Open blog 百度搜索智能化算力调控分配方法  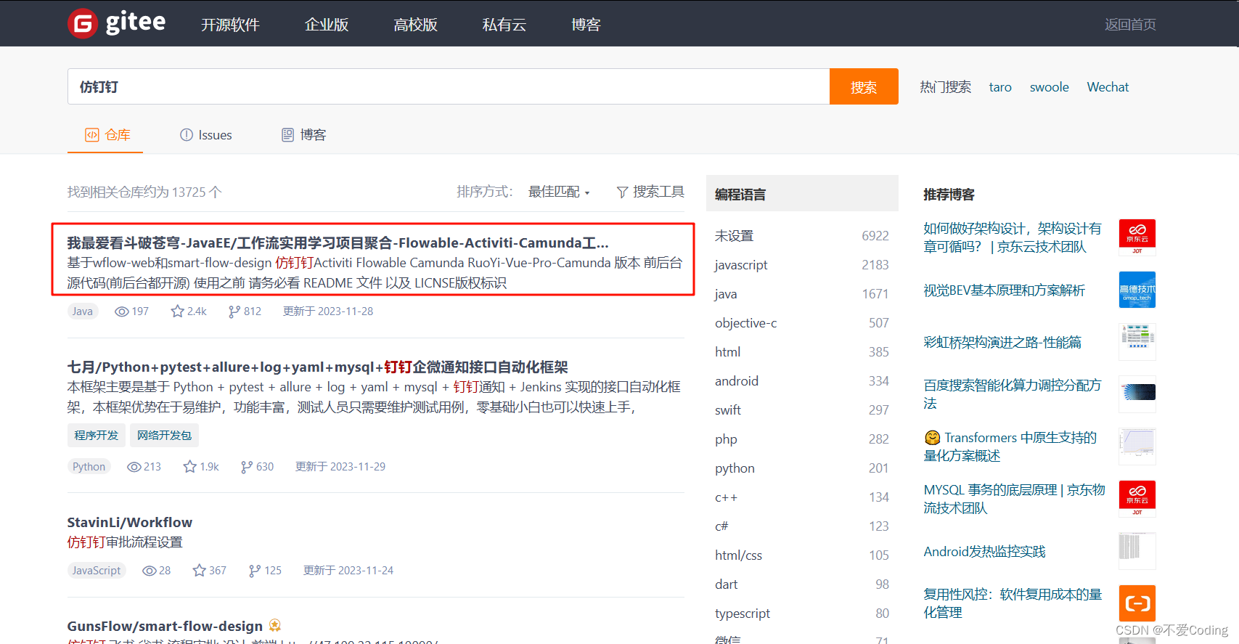click(x=1013, y=394)
